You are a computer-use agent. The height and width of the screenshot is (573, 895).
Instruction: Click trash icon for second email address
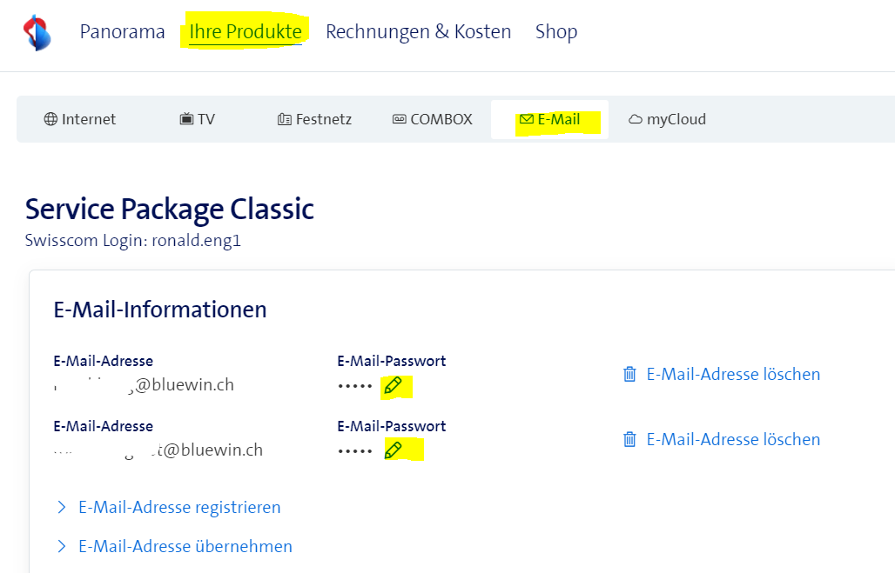[629, 440]
